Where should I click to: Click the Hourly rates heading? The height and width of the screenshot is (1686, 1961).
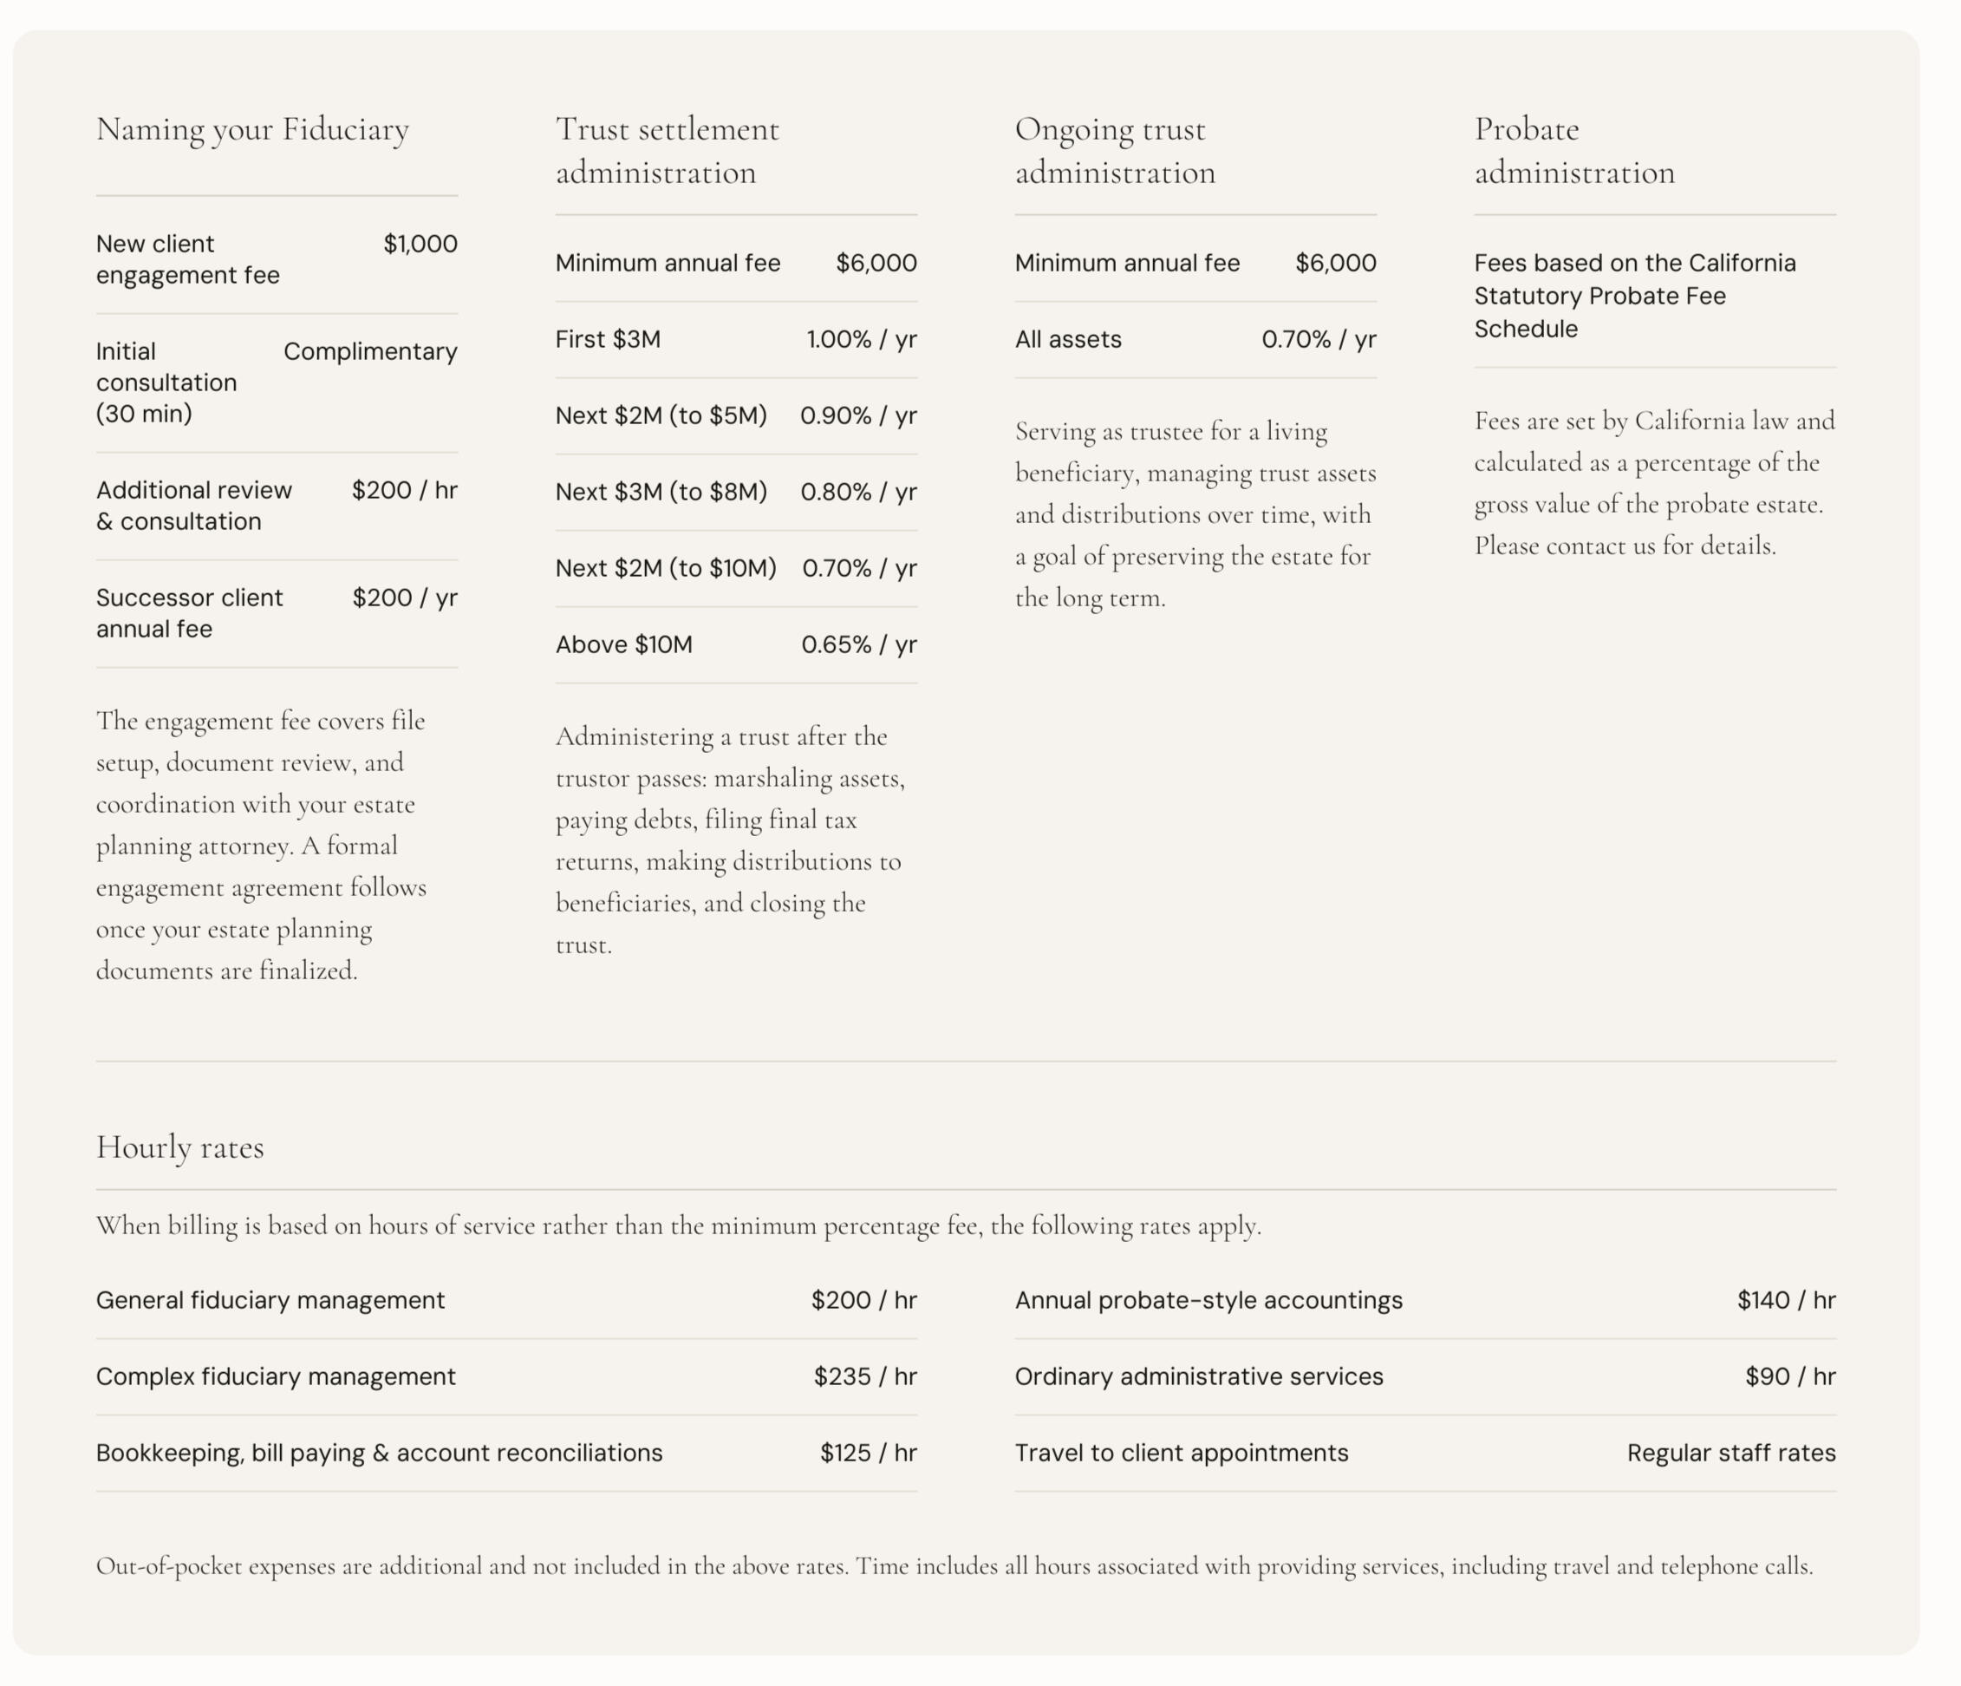click(x=179, y=1147)
